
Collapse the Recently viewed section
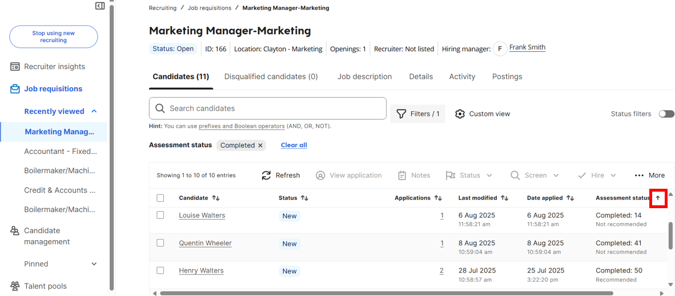[94, 111]
